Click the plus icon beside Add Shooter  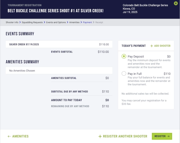click(x=151, y=46)
